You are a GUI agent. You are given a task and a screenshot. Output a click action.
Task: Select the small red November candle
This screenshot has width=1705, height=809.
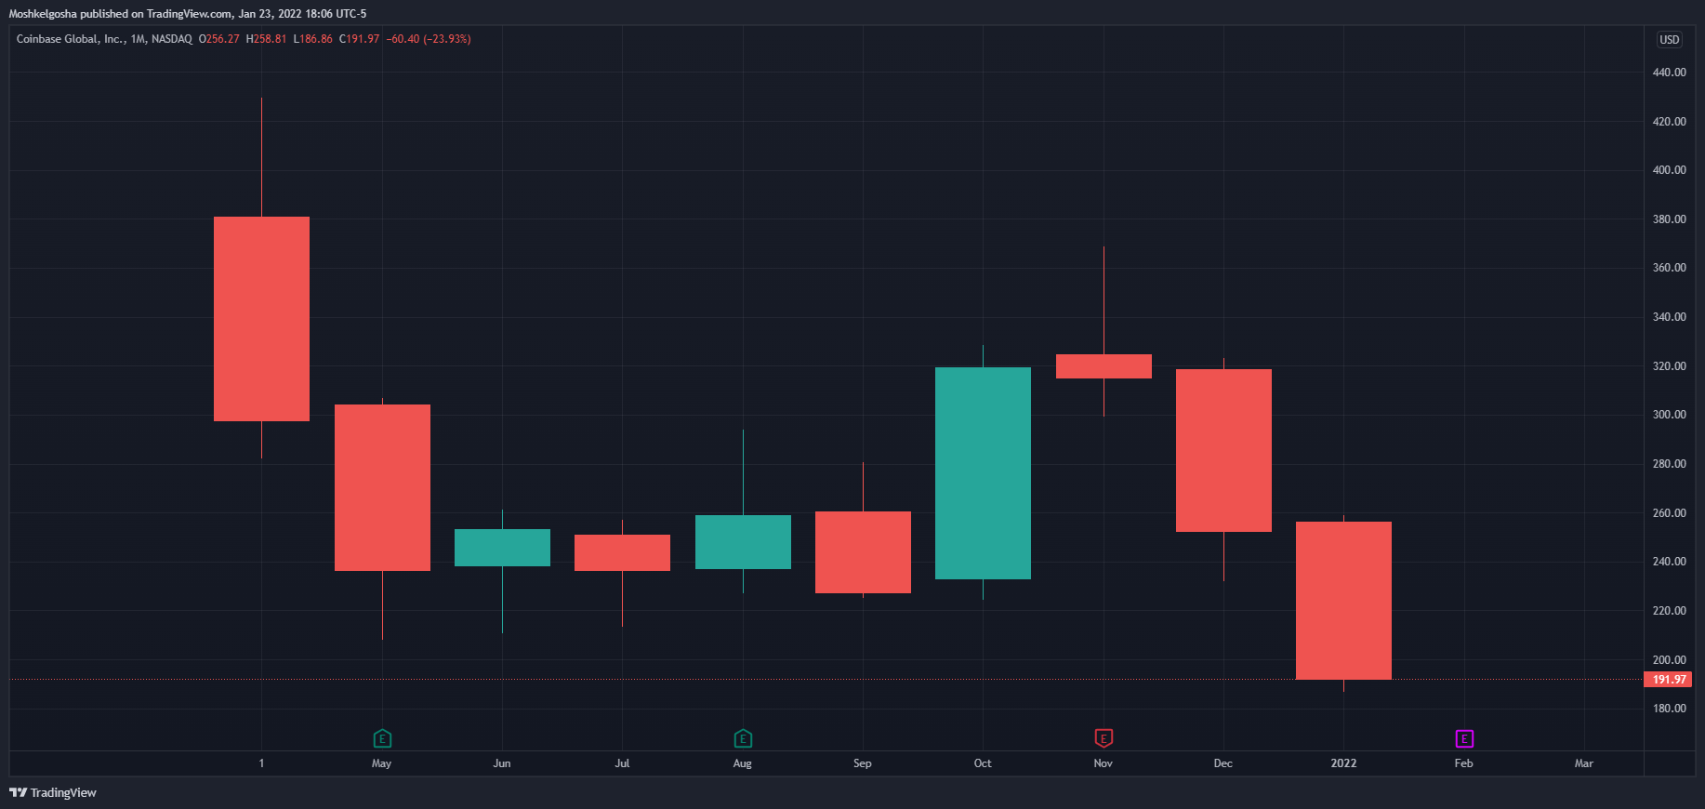pyautogui.click(x=1104, y=366)
